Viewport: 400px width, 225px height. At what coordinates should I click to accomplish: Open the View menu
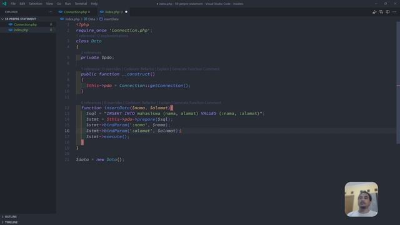49,4
